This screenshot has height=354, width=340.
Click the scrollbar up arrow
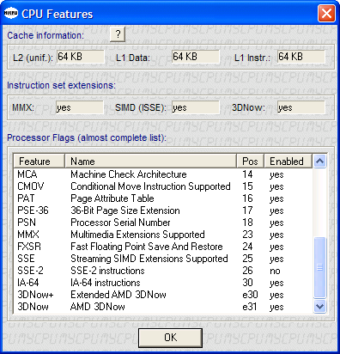319,162
